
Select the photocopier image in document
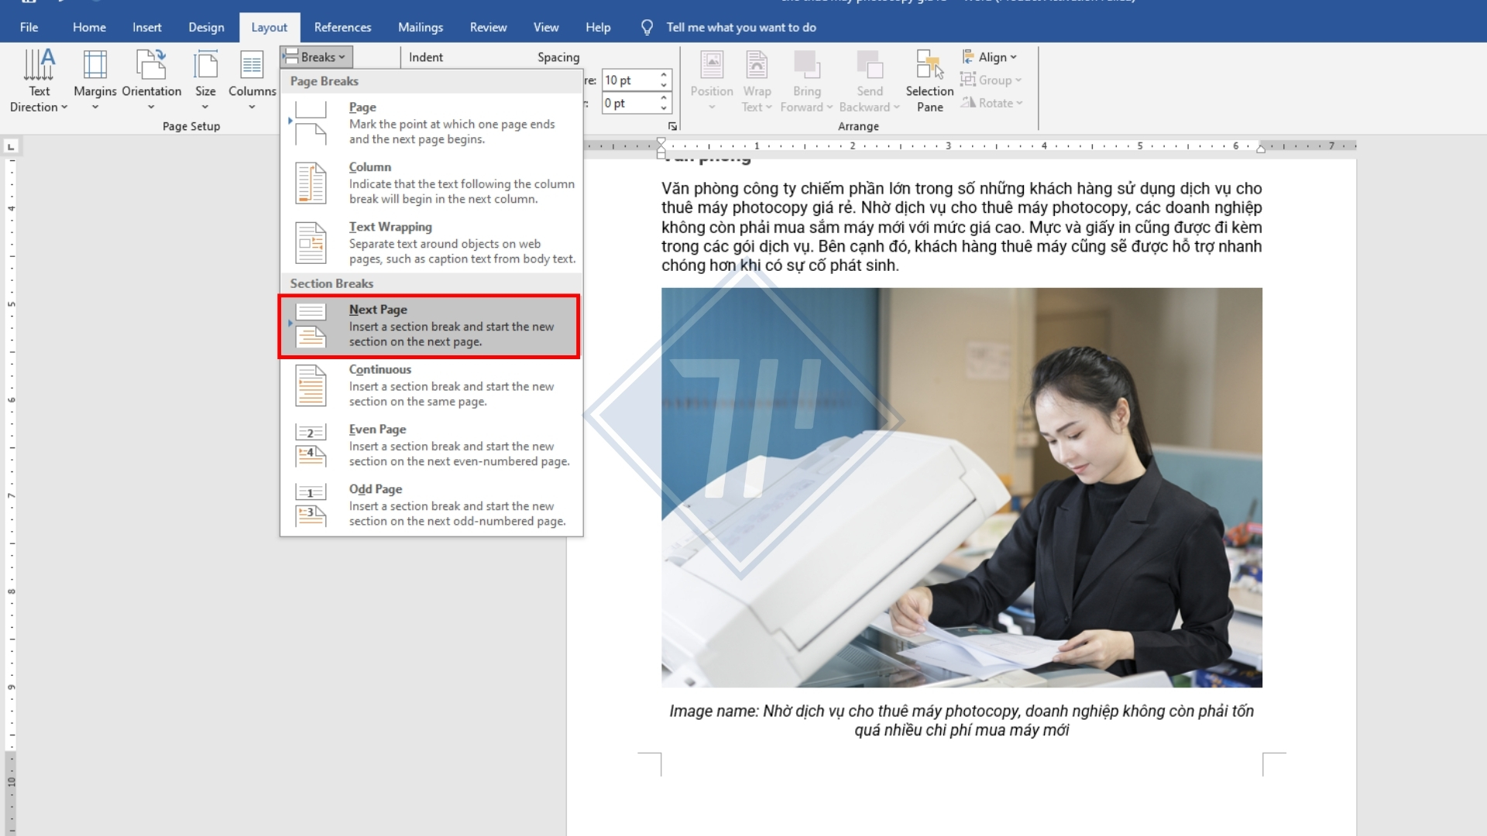961,487
